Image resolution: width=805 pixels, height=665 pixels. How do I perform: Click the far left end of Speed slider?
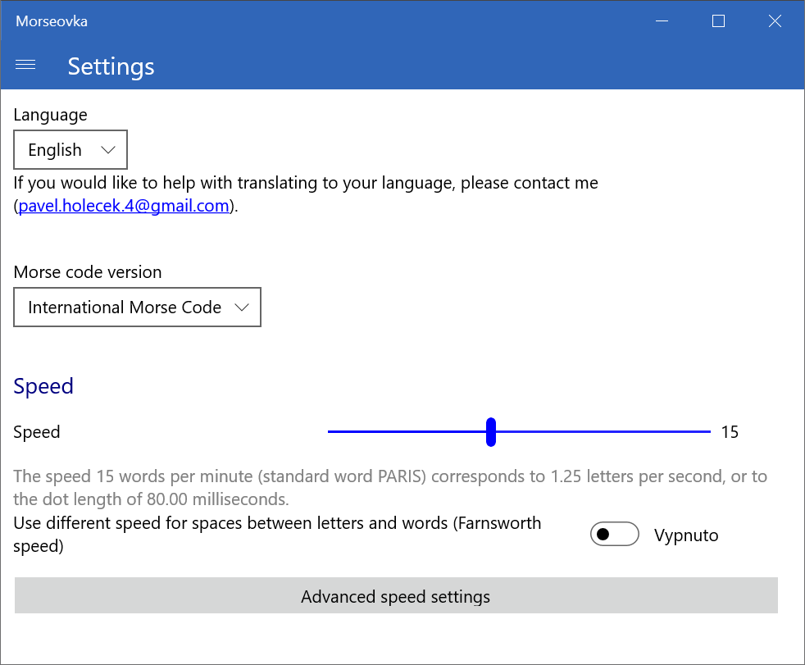330,431
